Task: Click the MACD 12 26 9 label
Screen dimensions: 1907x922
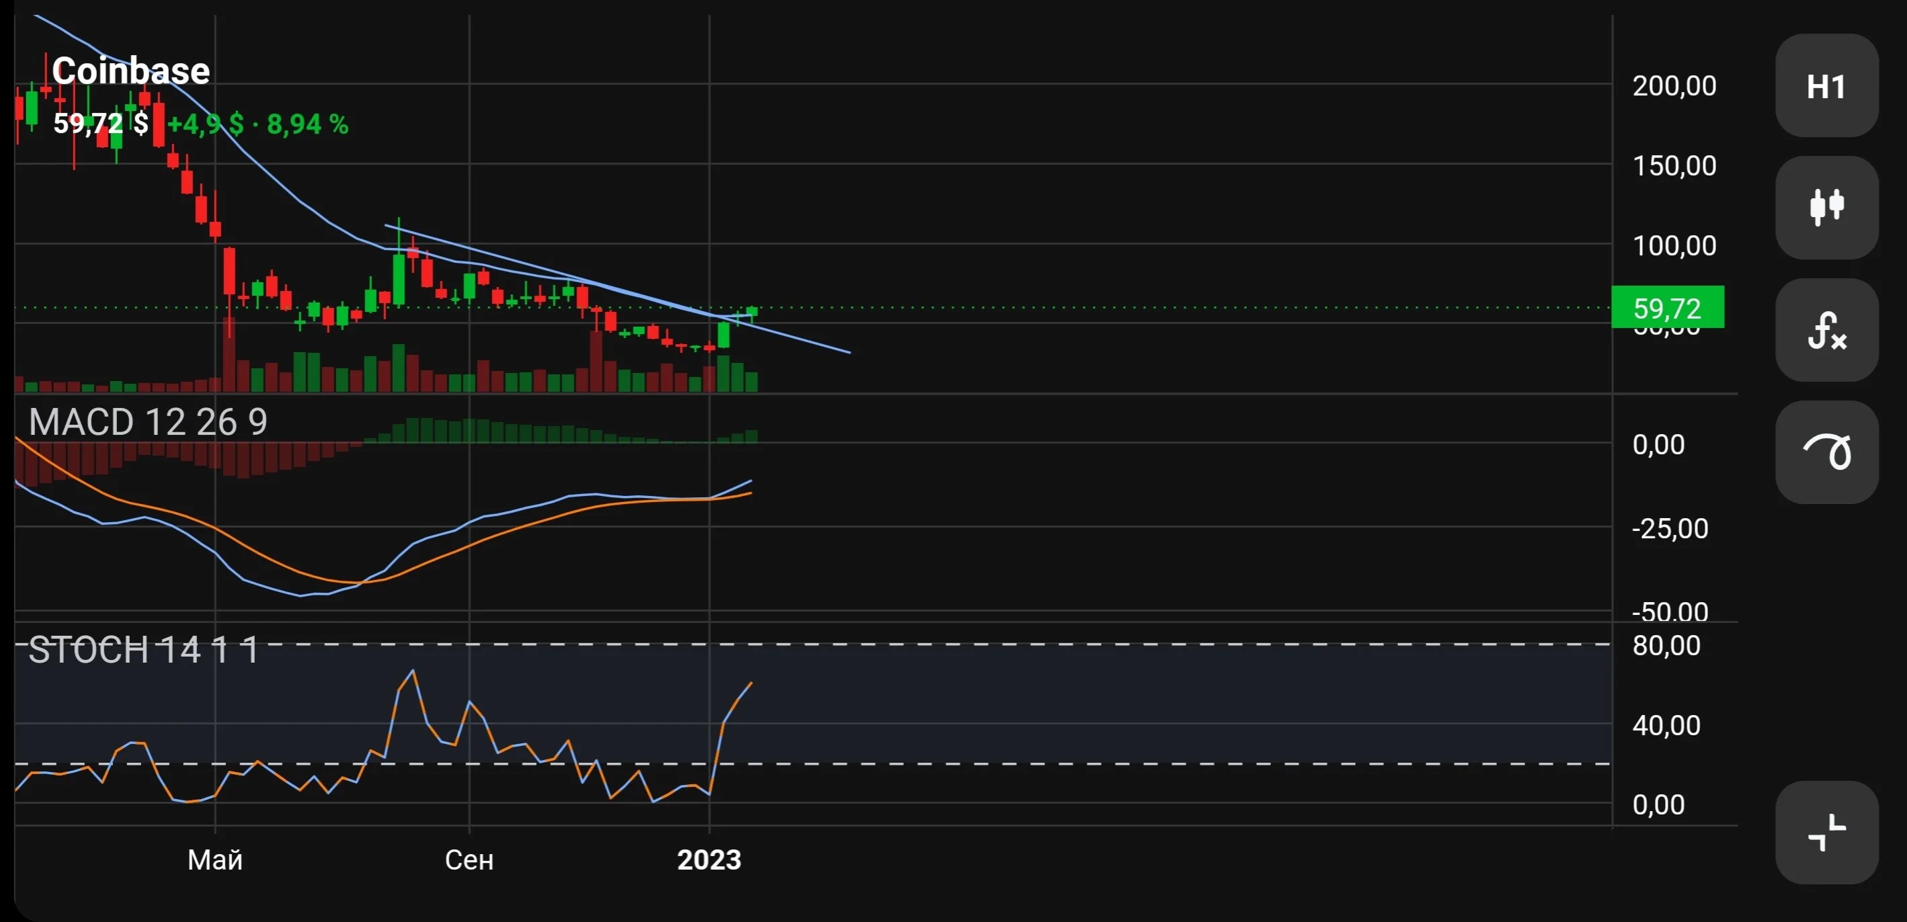Action: [148, 423]
